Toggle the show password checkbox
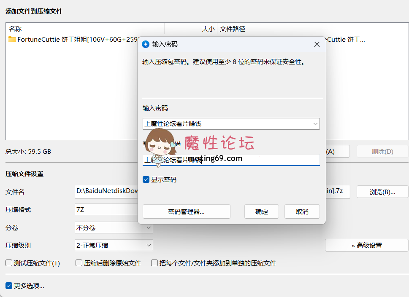This screenshot has width=409, height=297. click(146, 180)
